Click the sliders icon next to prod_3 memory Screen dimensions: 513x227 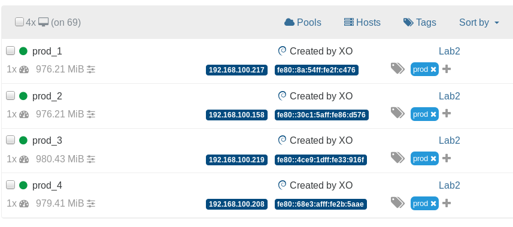[91, 159]
